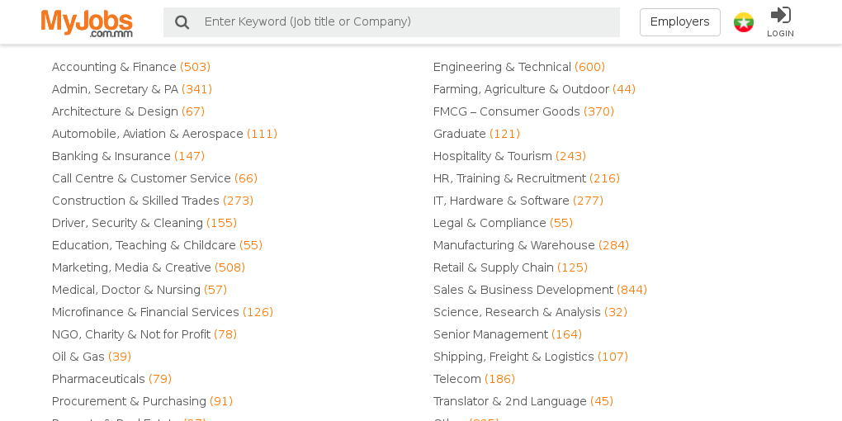842x421 pixels.
Task: Browse Legal & Compliance jobs
Action: click(503, 223)
